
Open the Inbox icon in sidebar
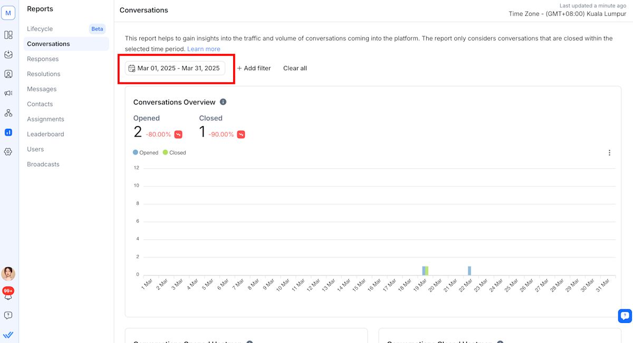tap(8, 54)
